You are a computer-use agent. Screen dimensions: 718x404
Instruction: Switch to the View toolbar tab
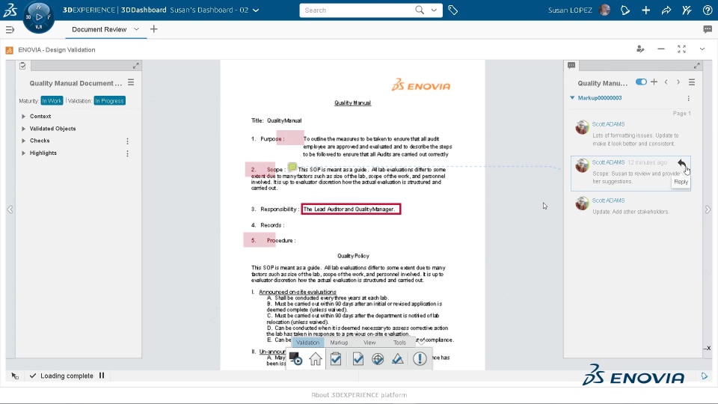click(x=369, y=343)
